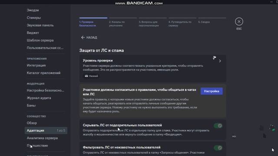Open Виджет settings
This screenshot has height=156, width=278.
pyautogui.click(x=33, y=33)
